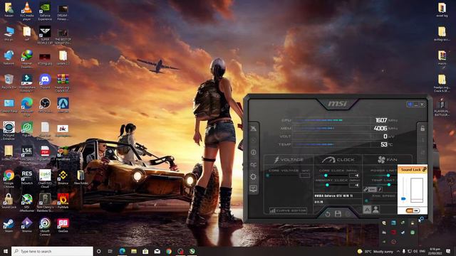Viewport: 456px width, 256px height.
Task: Select the Fan panel header in Afterburner
Action: click(x=387, y=159)
